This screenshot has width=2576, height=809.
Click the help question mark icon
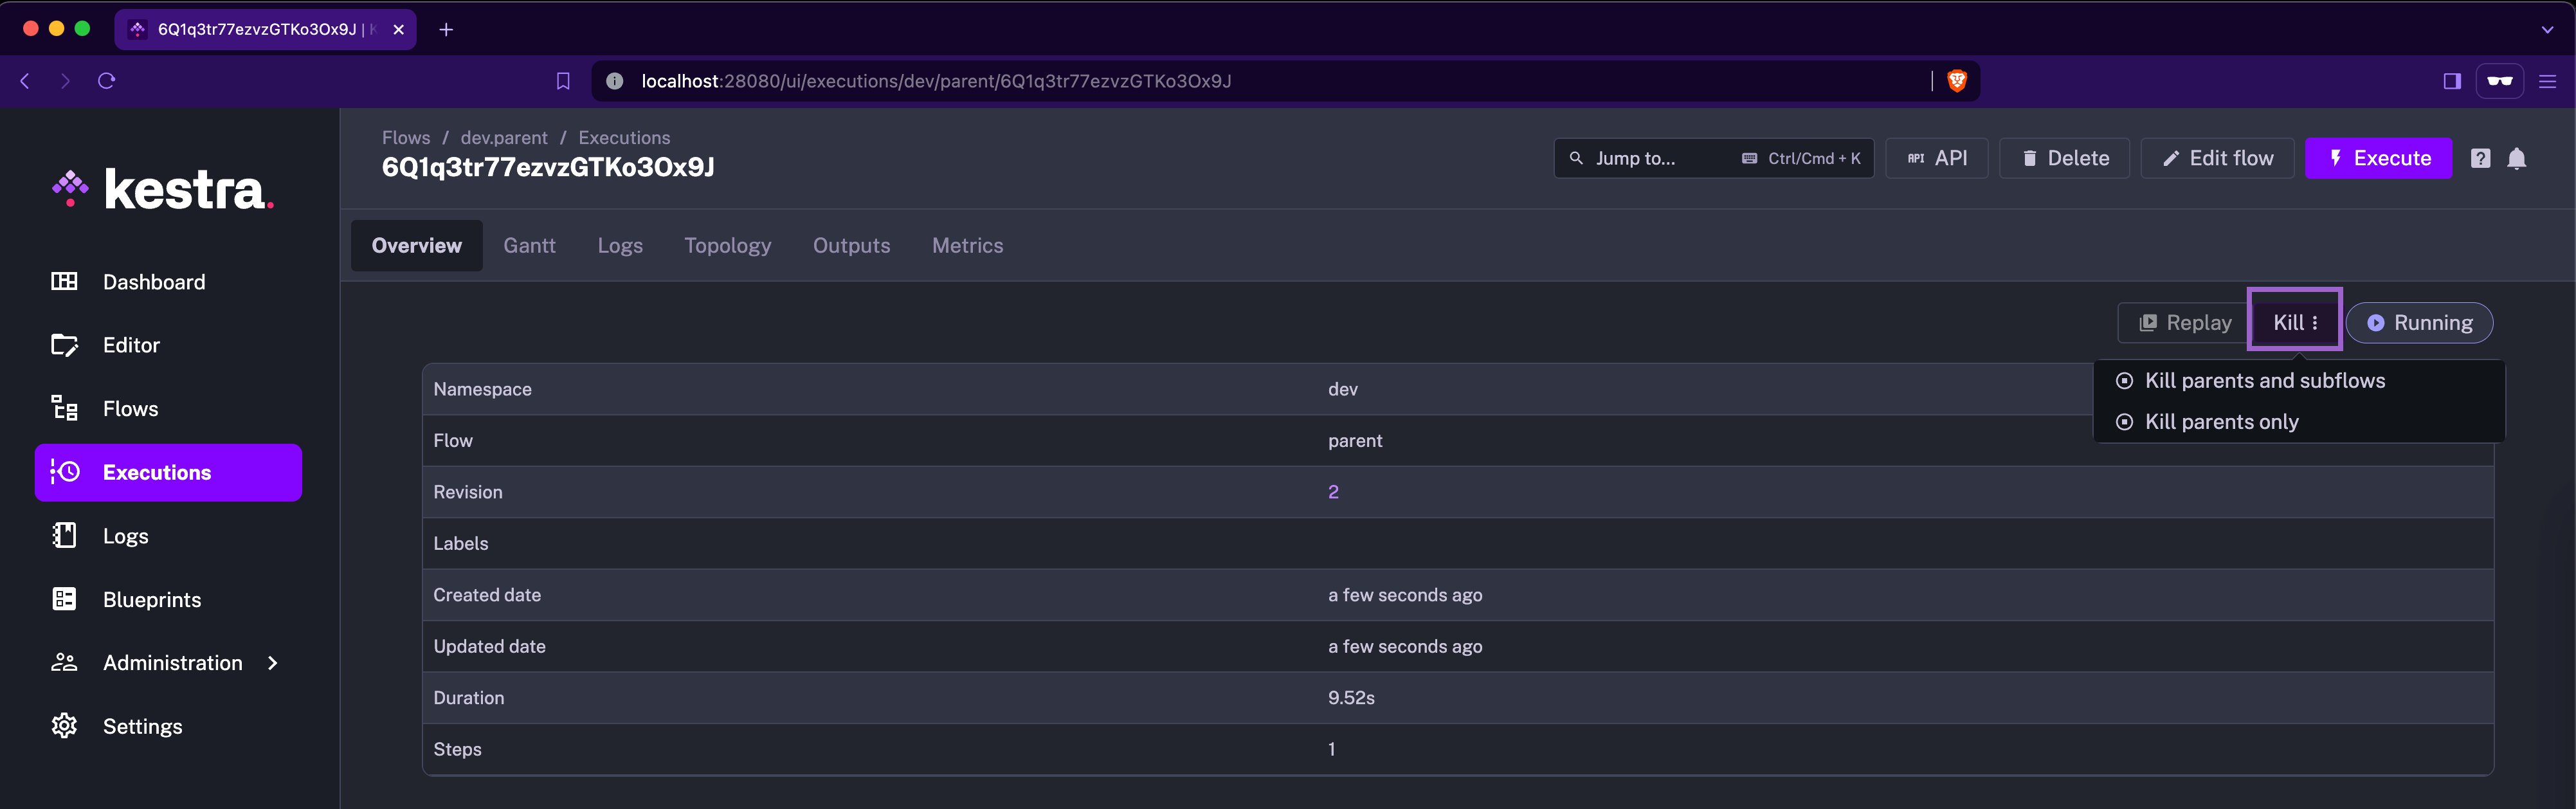tap(2480, 158)
